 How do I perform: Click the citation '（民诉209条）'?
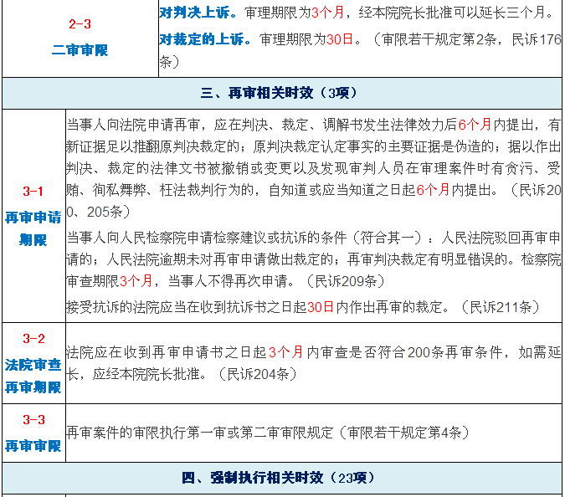[346, 281]
